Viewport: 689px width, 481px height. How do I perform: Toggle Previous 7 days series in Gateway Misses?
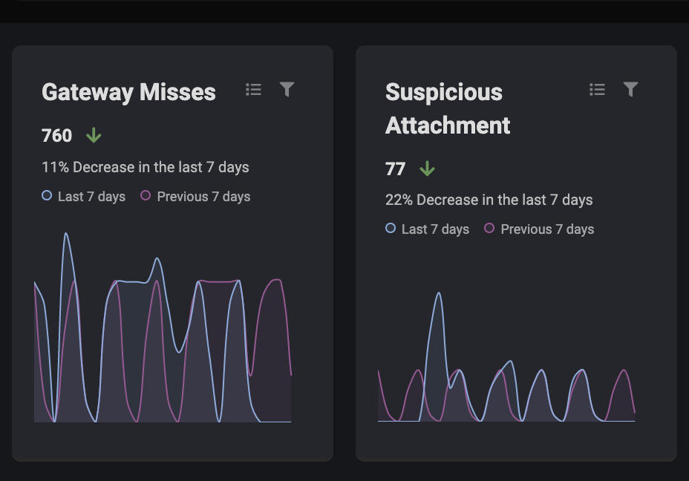195,197
